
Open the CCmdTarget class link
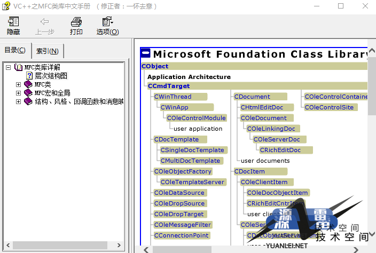pos(169,86)
